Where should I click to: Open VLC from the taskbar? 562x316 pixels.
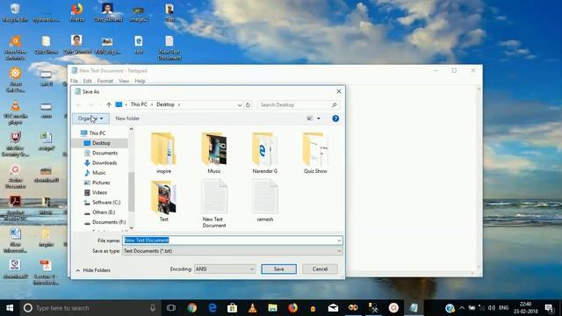(x=252, y=308)
